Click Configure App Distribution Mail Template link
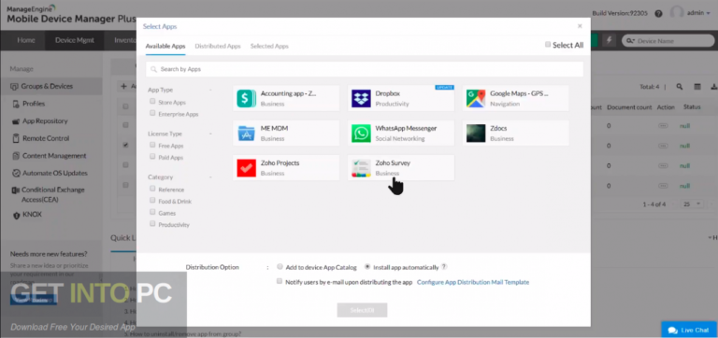 [x=473, y=282]
